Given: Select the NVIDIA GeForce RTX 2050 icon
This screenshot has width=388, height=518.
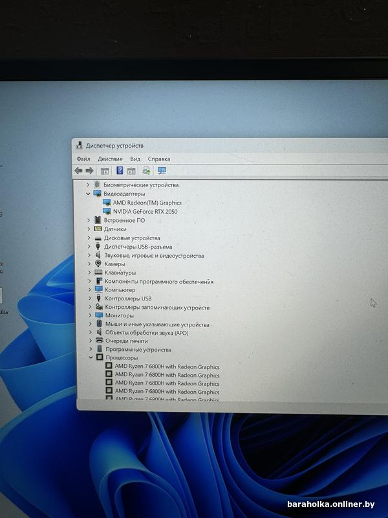Looking at the screenshot, I should pos(107,211).
